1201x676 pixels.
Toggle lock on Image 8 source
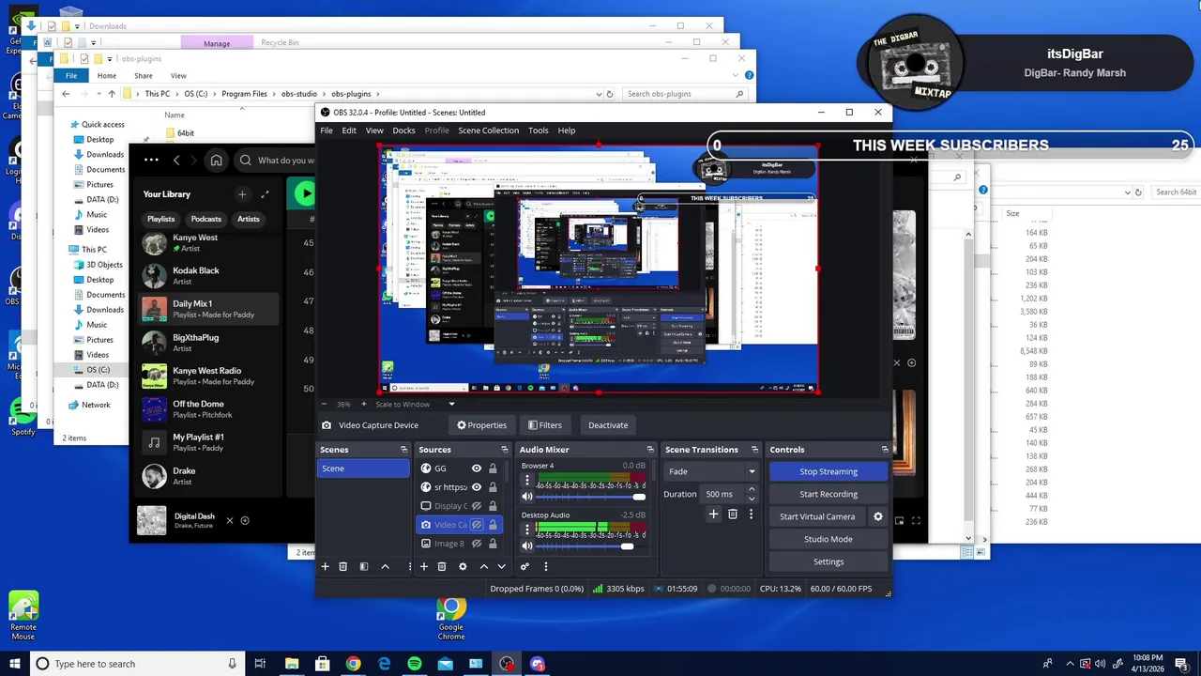click(x=493, y=544)
